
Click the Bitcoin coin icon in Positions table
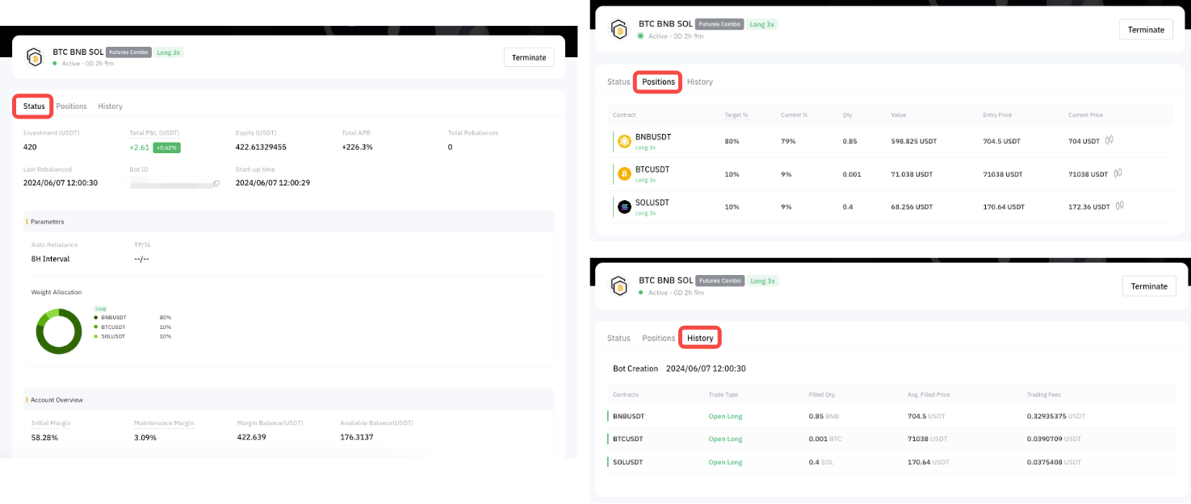click(624, 174)
